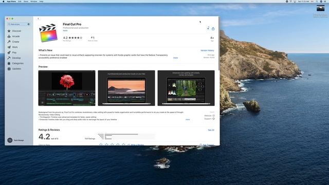Open the App Store menu in menu bar
329x185 pixels.
(x=11, y=1)
